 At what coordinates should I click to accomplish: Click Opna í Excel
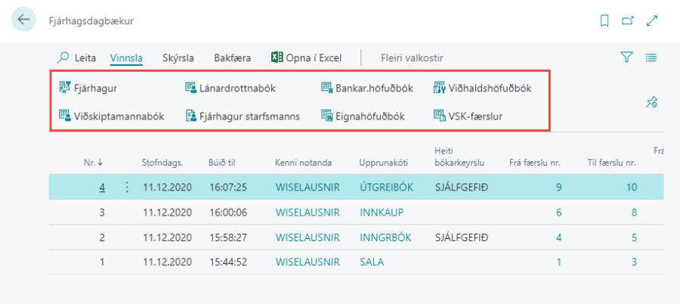(x=307, y=57)
